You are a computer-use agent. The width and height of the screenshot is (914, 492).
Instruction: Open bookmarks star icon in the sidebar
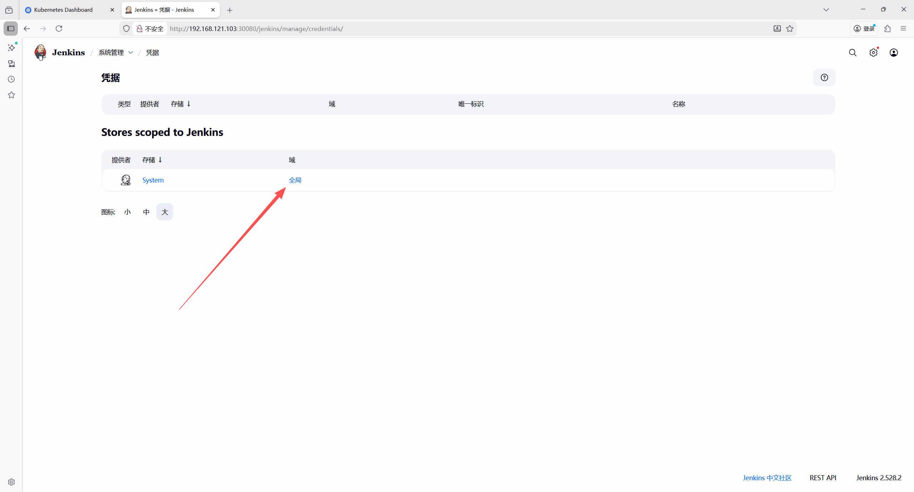click(x=11, y=95)
